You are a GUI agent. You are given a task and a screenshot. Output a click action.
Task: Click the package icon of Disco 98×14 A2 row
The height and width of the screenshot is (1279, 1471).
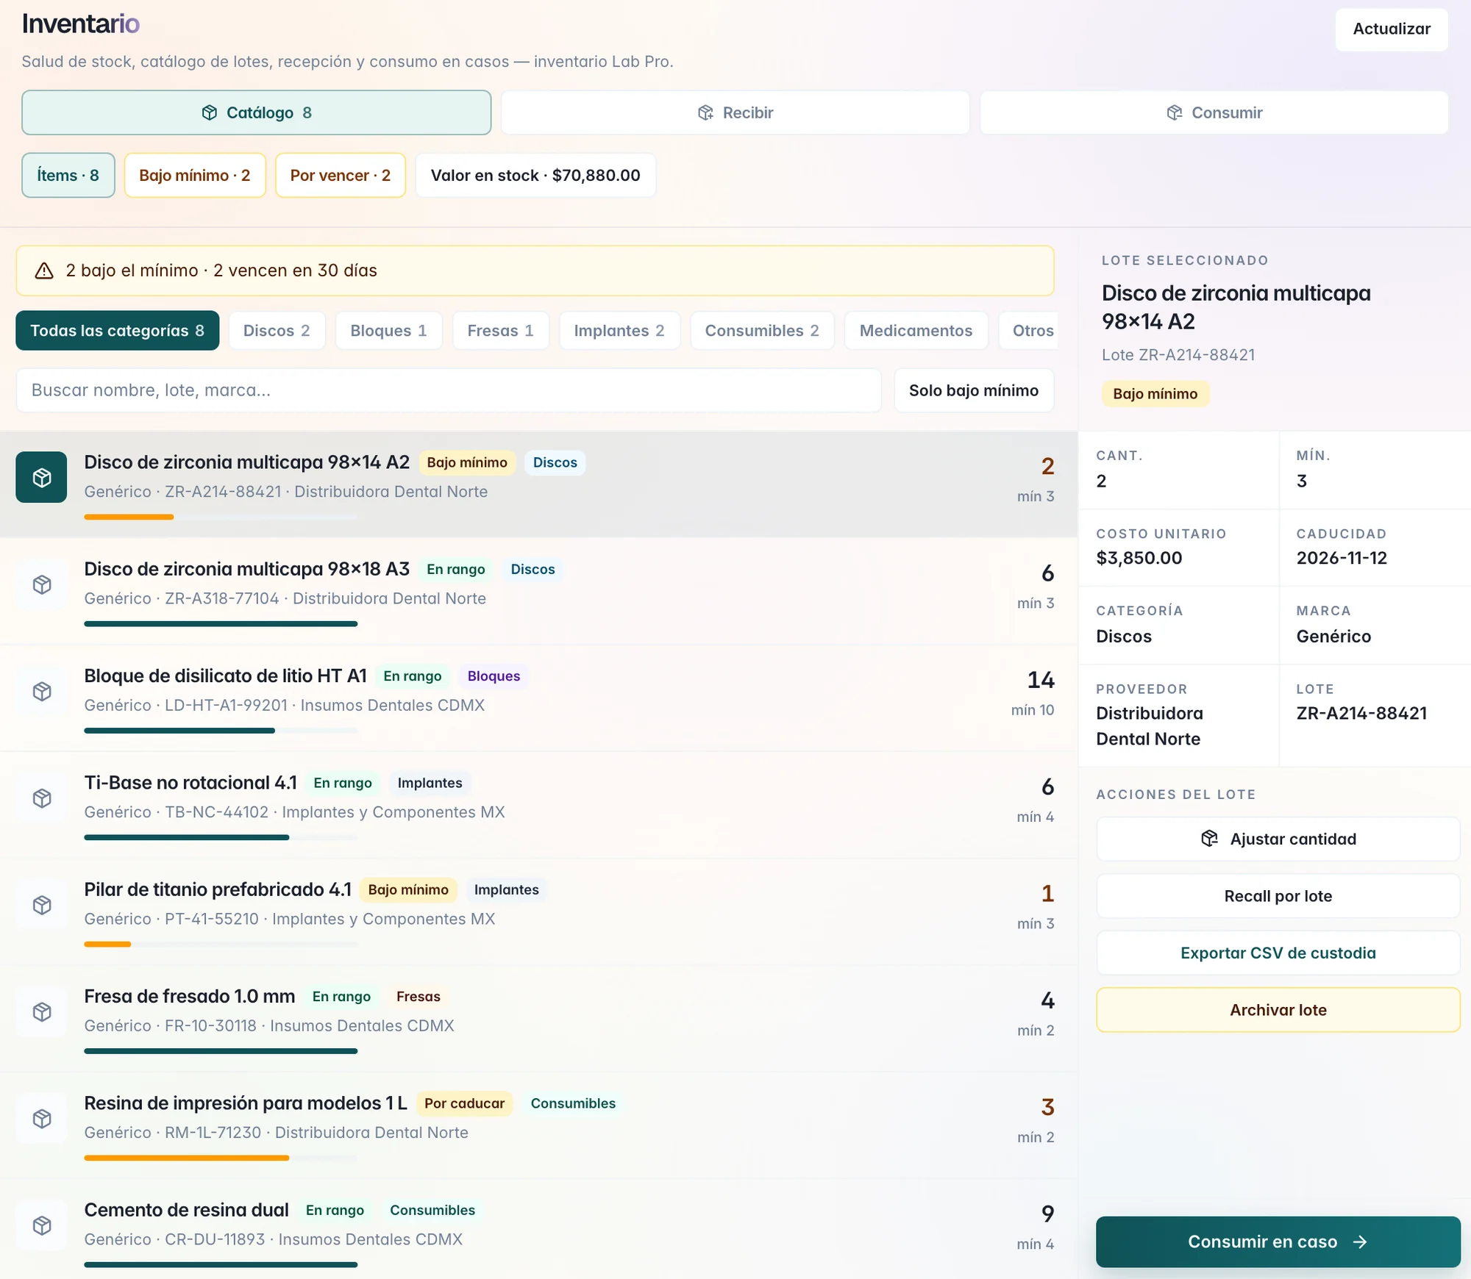(x=42, y=478)
